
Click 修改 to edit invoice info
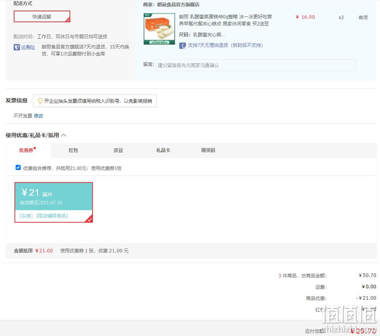[39, 116]
